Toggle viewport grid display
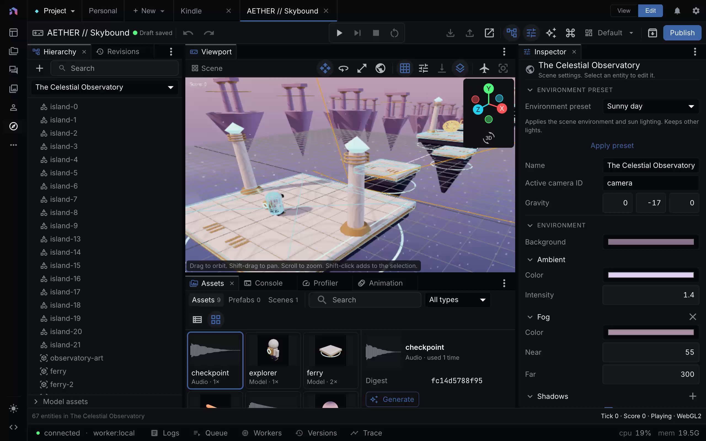The width and height of the screenshot is (706, 441). click(405, 68)
